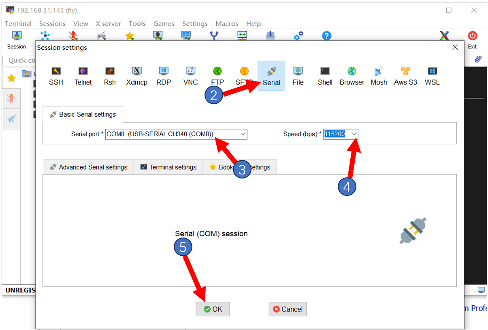Image resolution: width=488 pixels, height=330 pixels.
Task: Open the Terminal settings tab
Action: point(168,167)
